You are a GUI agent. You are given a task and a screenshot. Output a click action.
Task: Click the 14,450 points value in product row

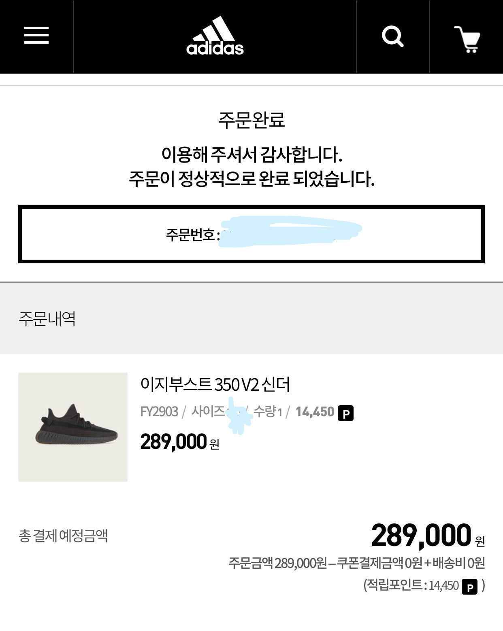coord(315,412)
